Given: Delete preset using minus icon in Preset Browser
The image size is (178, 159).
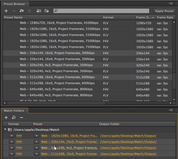Looking at the screenshot, I should point(14,11).
